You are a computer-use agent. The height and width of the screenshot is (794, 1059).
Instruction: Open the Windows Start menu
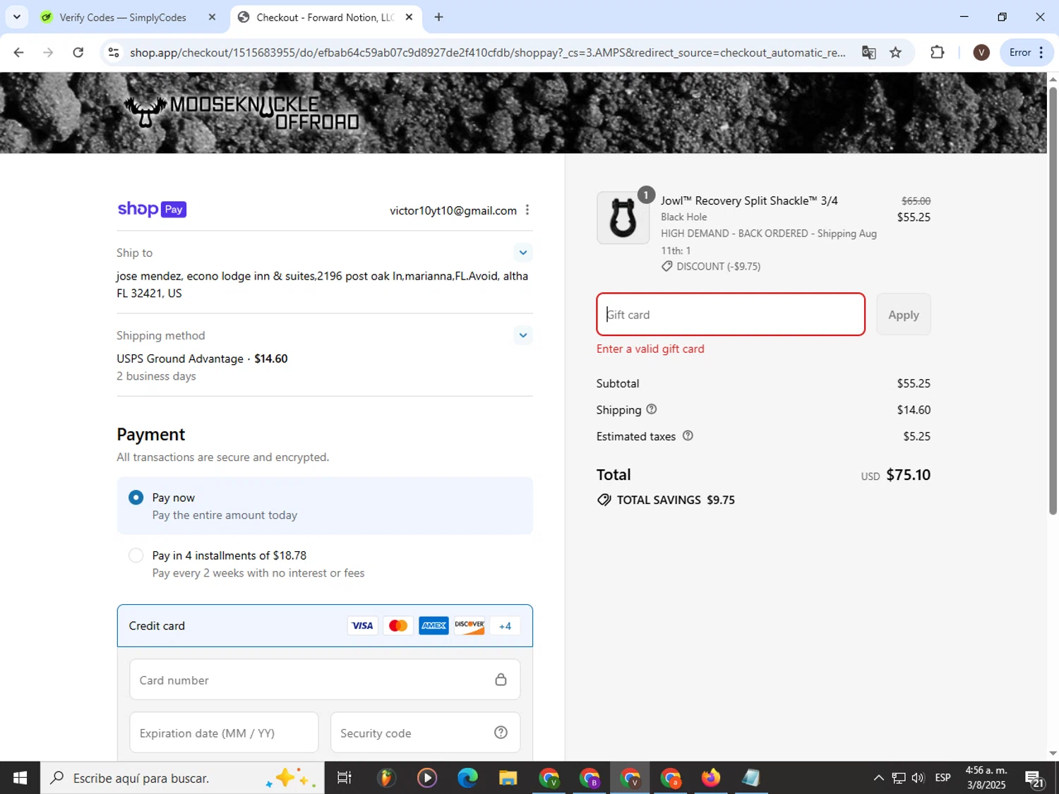click(x=20, y=778)
